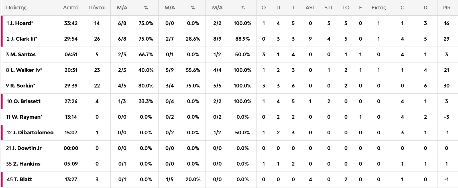
Task: Click the AST column header
Action: 310,8
